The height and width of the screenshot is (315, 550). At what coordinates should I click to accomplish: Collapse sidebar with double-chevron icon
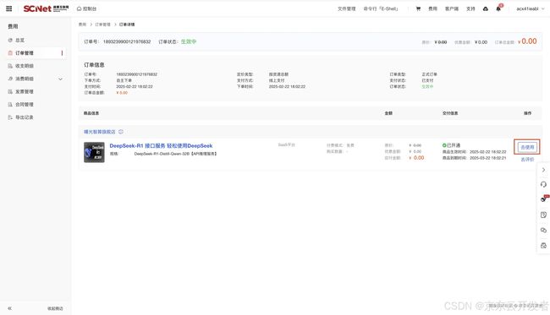pyautogui.click(x=9, y=308)
